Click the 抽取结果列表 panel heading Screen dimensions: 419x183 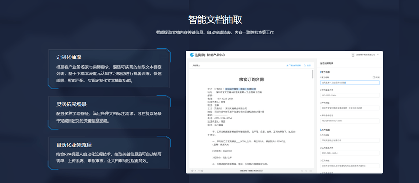click(326, 64)
